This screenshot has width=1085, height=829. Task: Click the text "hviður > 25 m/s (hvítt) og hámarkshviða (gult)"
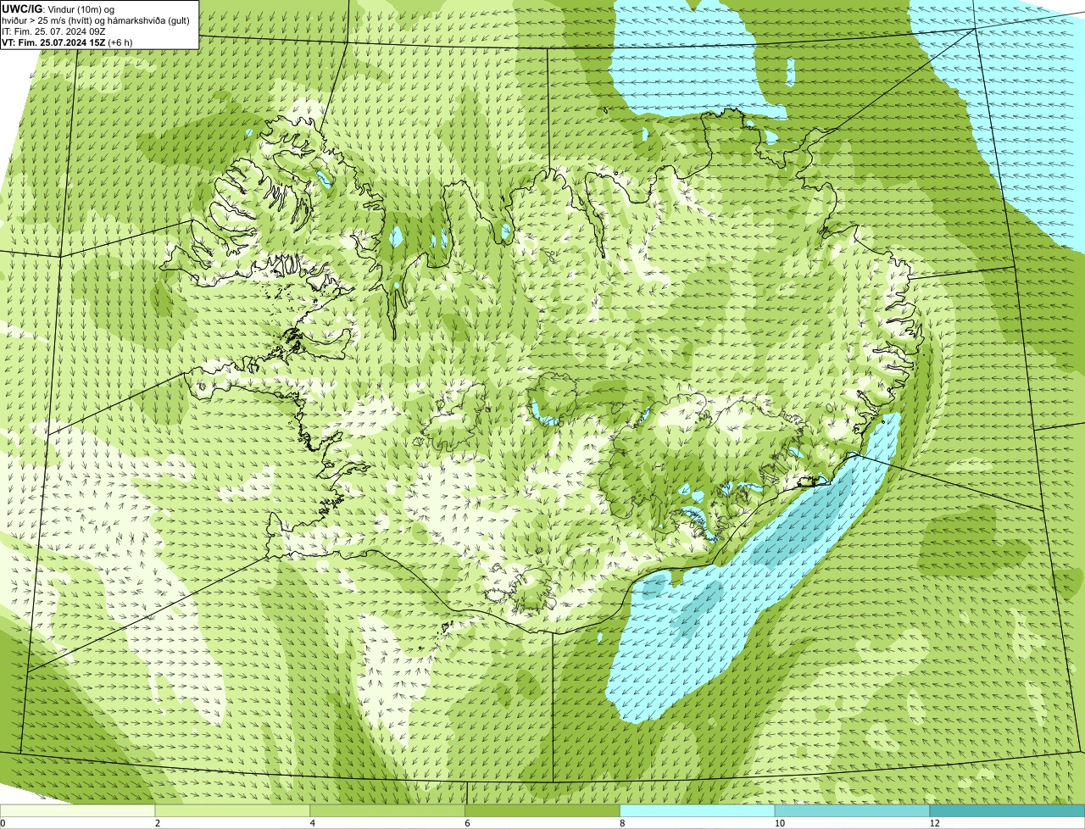96,20
